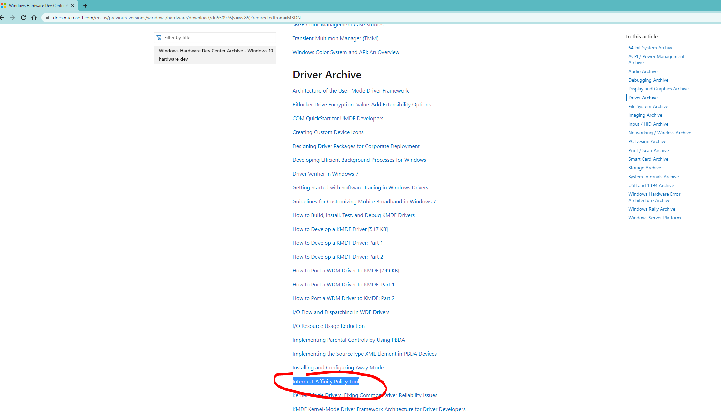Jump to ACPI / Power Management Archive
Screen dimensions: 721x418
(x=656, y=60)
